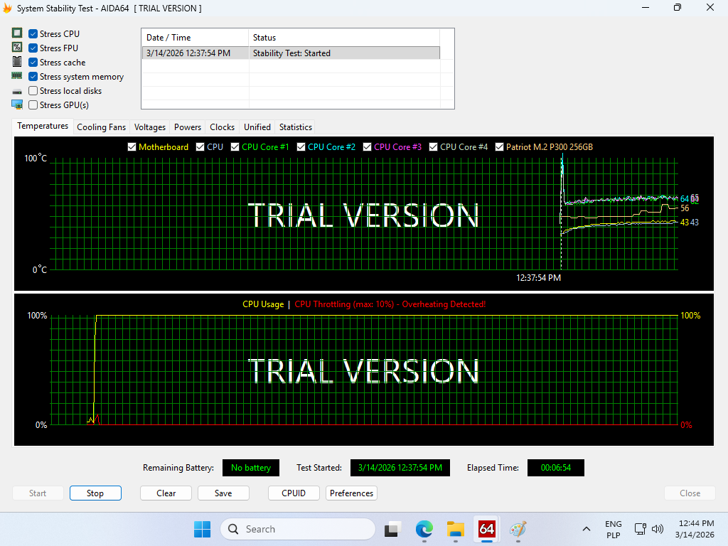This screenshot has height=546, width=728.
Task: Open the network status tray icon
Action: pyautogui.click(x=641, y=529)
